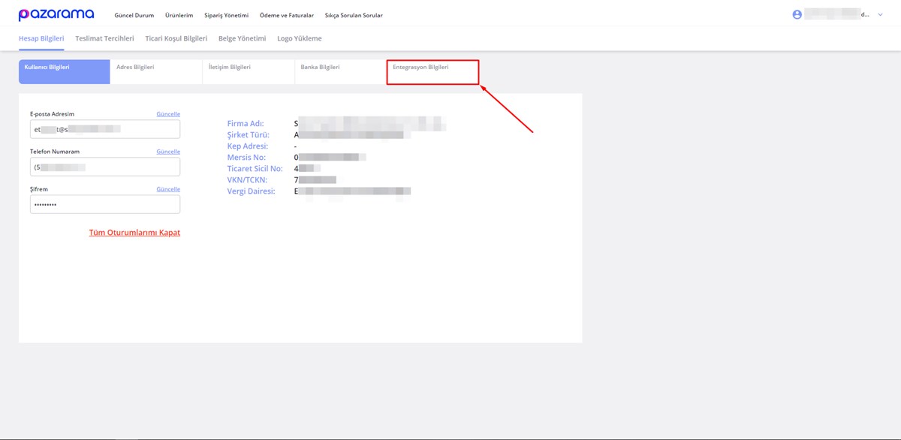Image resolution: width=901 pixels, height=440 pixels.
Task: Focus the Telefon Numaram input field
Action: pos(105,167)
